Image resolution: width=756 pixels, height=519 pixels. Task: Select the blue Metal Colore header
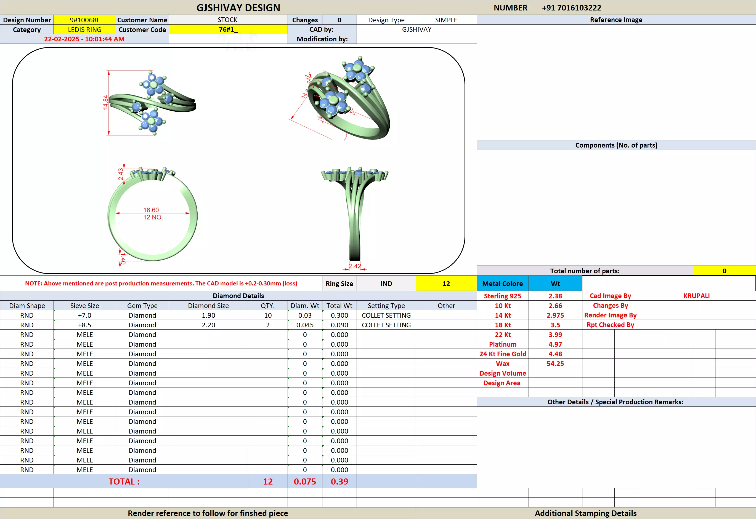point(502,283)
